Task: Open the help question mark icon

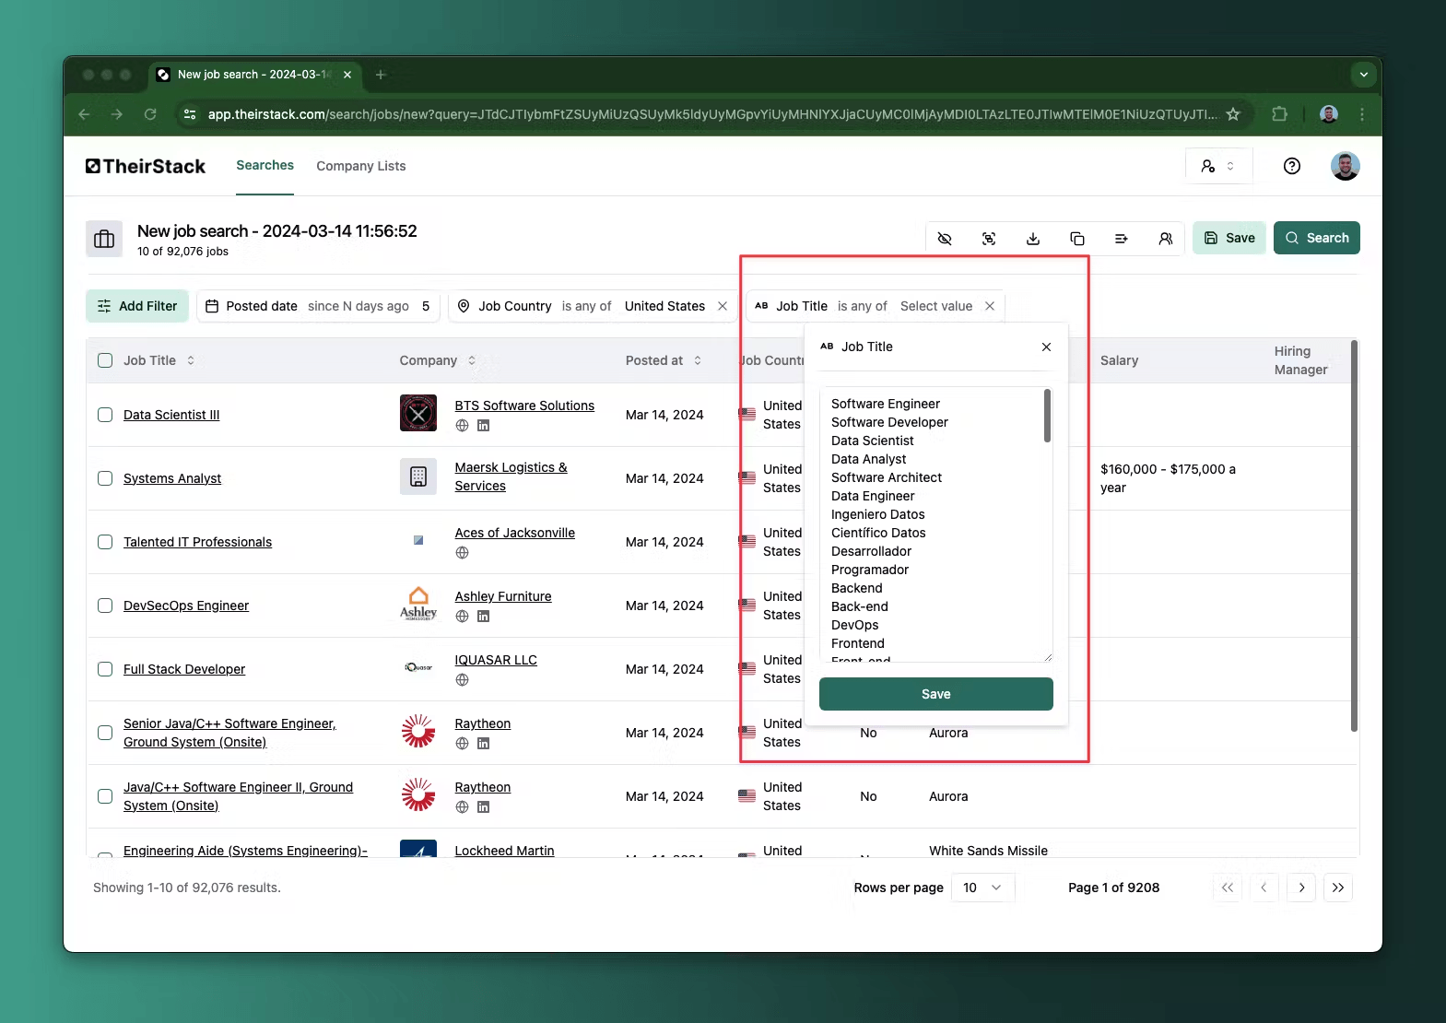Action: click(1292, 166)
